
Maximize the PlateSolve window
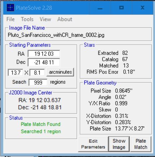pyautogui.click(x=121, y=8)
